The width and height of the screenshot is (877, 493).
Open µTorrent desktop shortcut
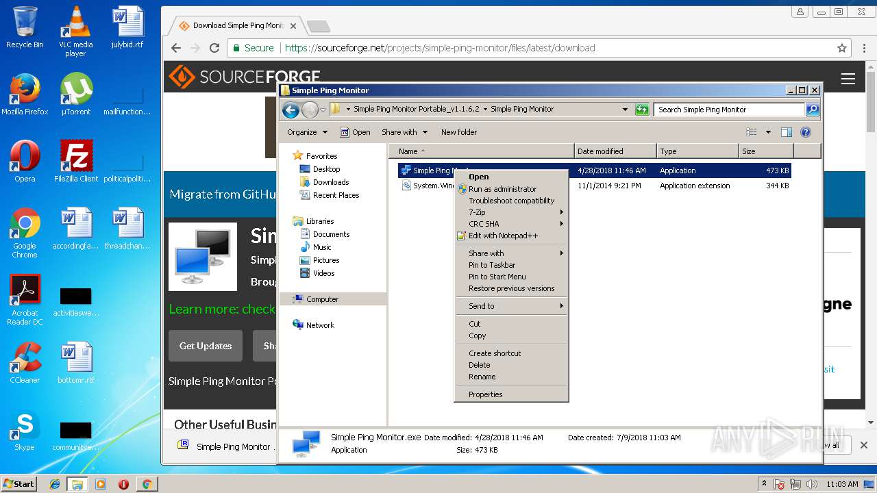(x=76, y=94)
